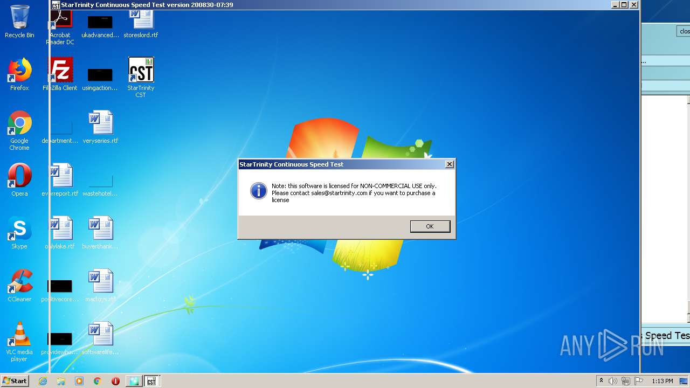Open the Action Center flag icon
Viewport: 690px width, 388px height.
tap(639, 381)
